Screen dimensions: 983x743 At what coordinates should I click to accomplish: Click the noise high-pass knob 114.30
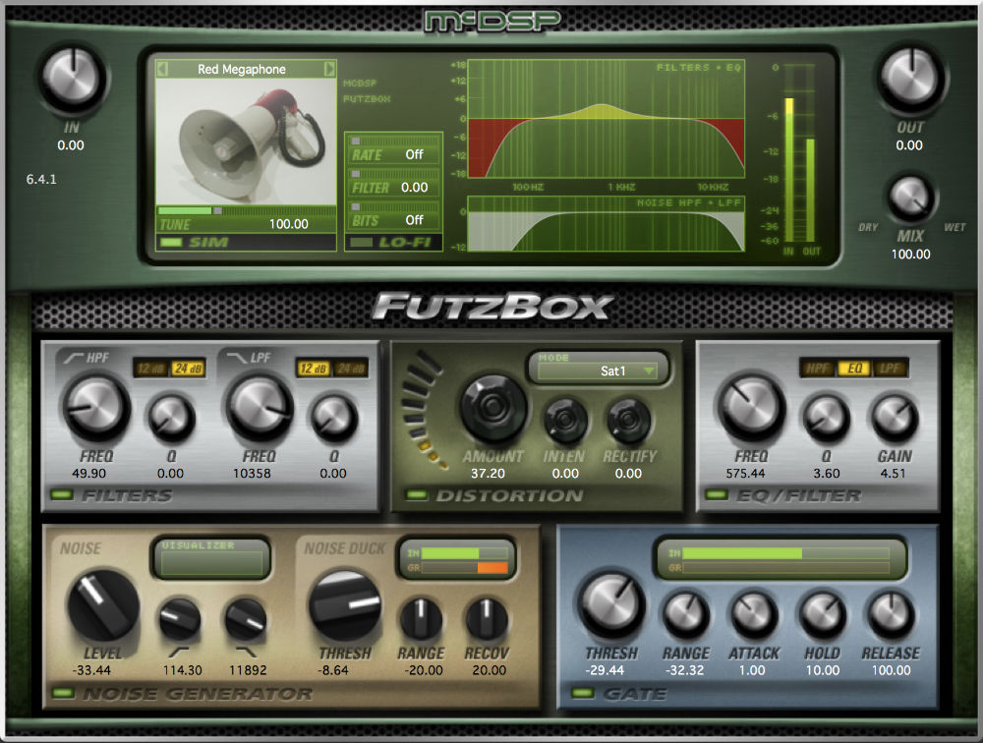[180, 619]
